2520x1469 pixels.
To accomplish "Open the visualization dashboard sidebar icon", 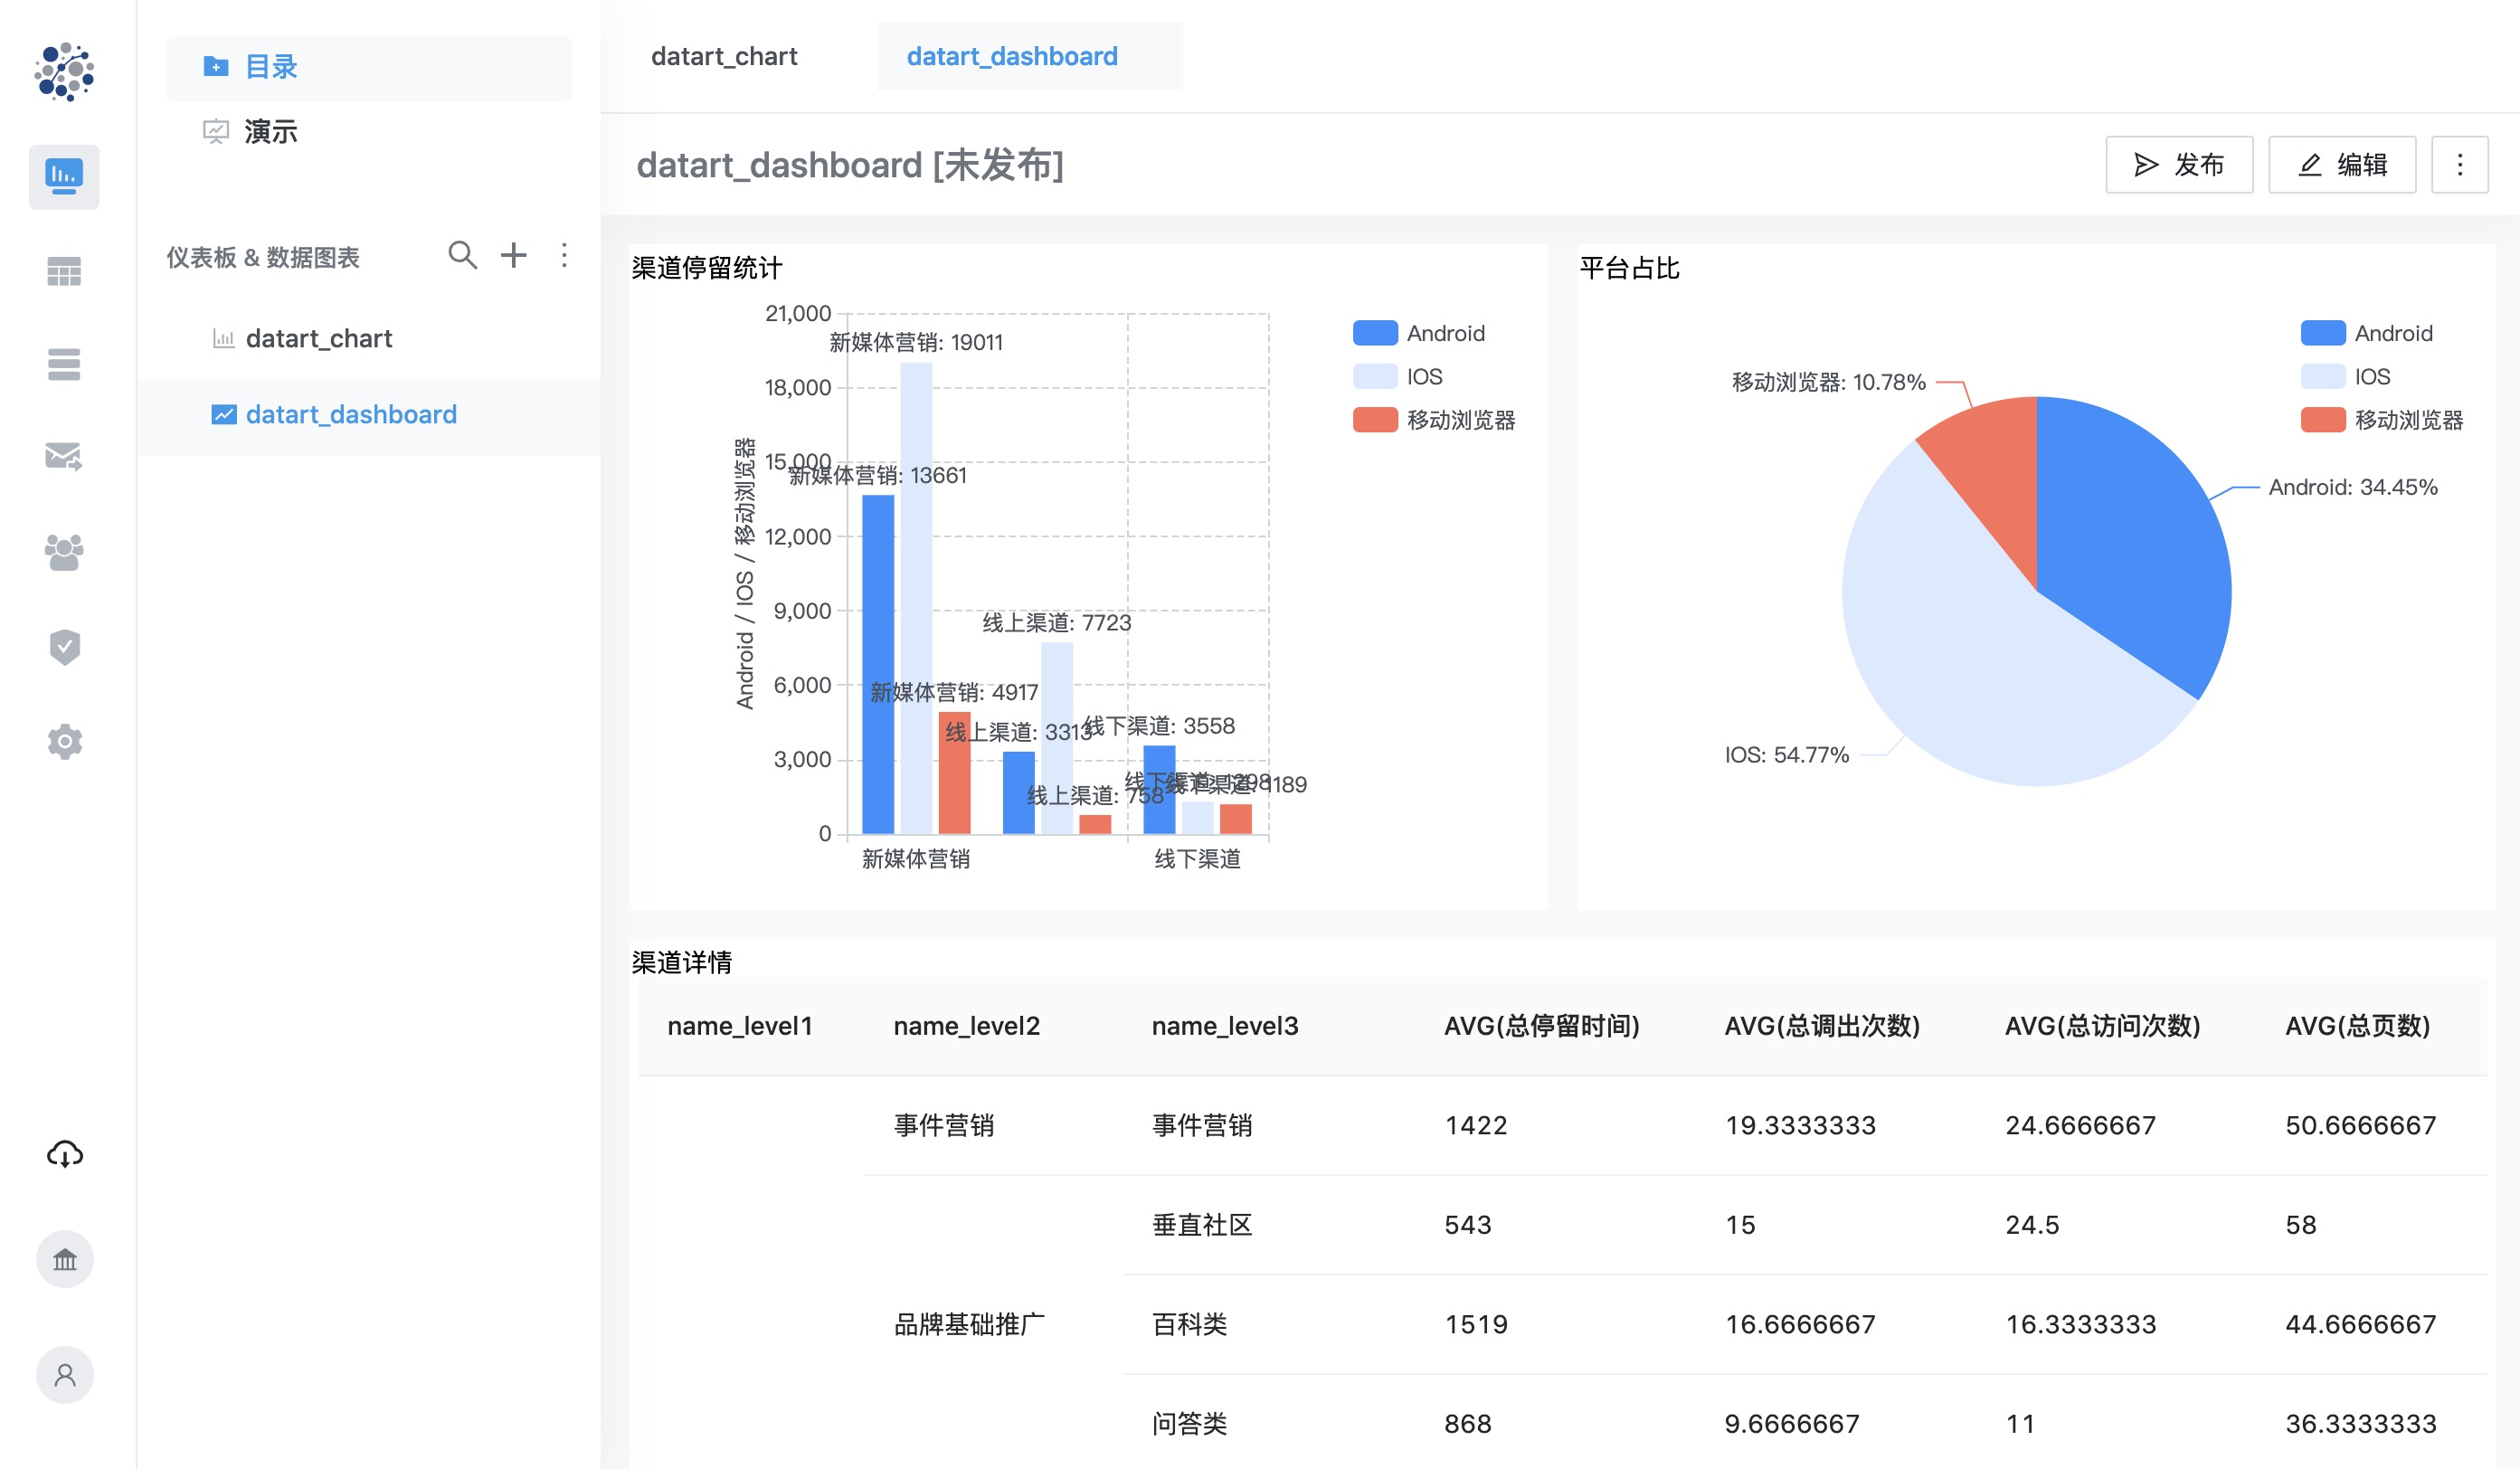I will pyautogui.click(x=64, y=177).
